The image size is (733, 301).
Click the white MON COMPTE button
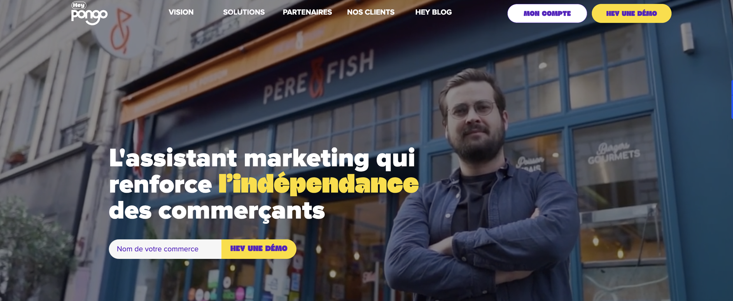click(547, 13)
